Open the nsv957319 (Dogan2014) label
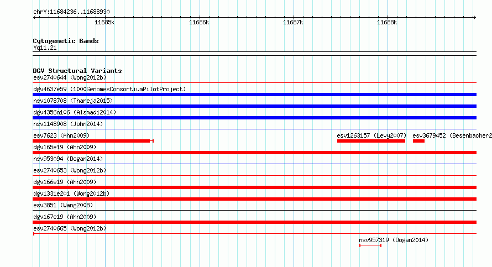The width and height of the screenshot is (492, 267). tap(394, 240)
